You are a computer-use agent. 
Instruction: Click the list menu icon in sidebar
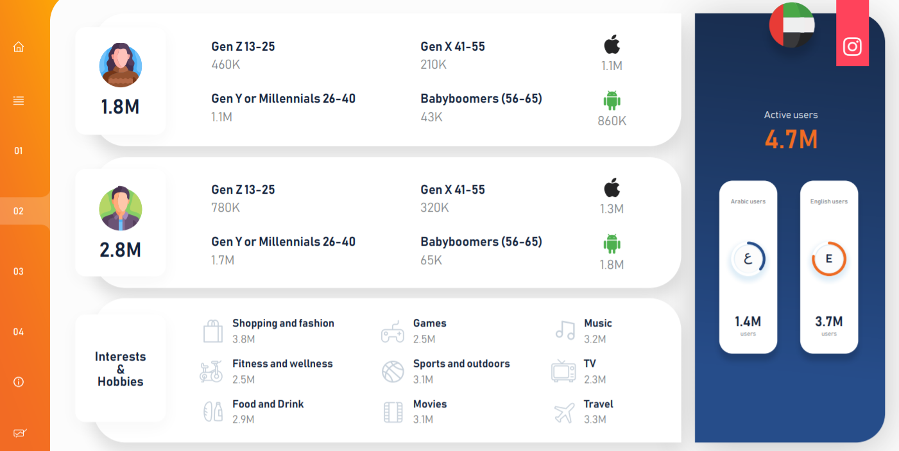[19, 101]
